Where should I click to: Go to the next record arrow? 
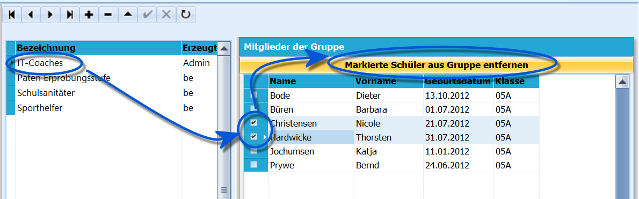[50, 14]
